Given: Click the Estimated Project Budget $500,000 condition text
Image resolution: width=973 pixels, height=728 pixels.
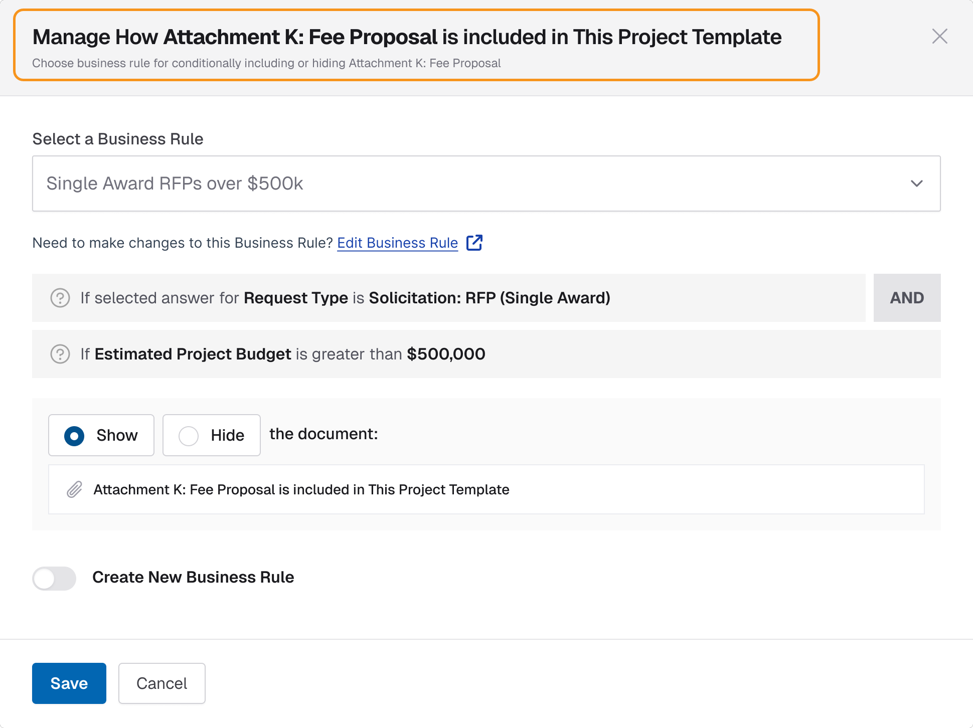Looking at the screenshot, I should (x=283, y=354).
